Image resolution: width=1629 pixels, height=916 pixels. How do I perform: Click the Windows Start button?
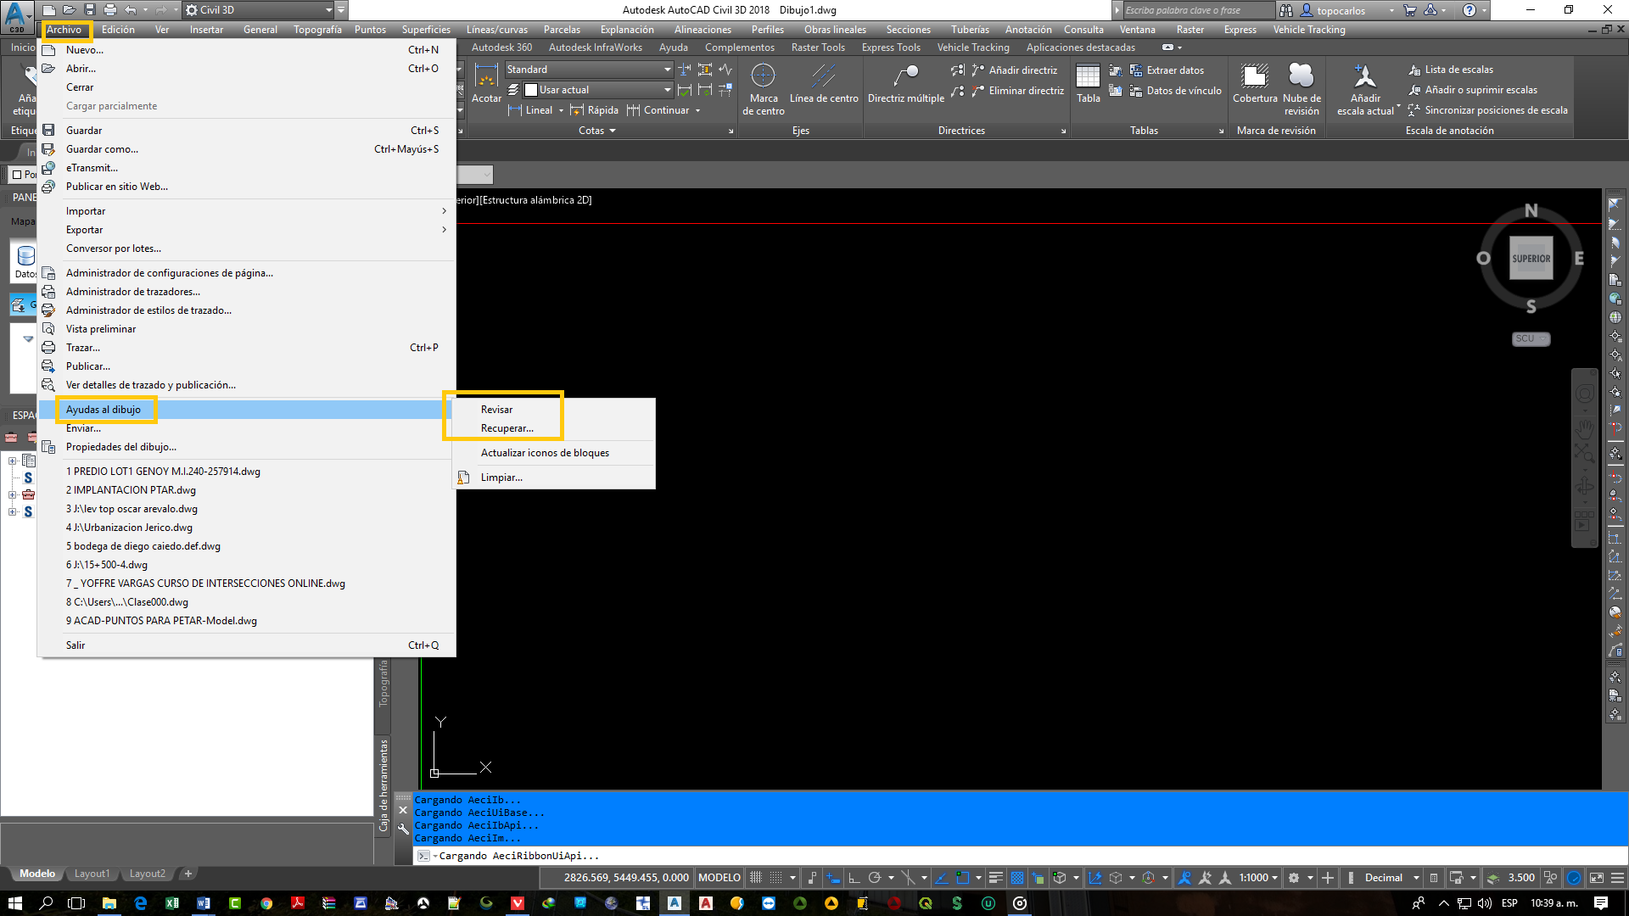[x=15, y=903]
